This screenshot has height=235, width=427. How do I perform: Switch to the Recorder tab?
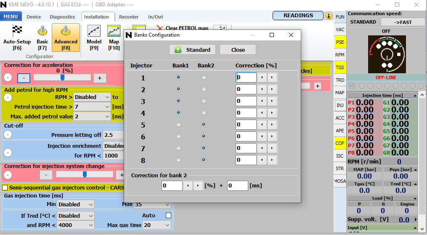[129, 16]
